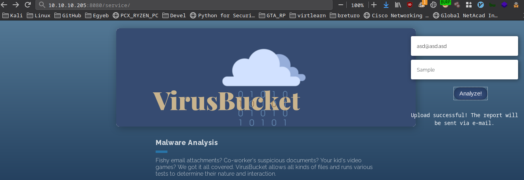Click the browser forward arrow

coord(16,5)
